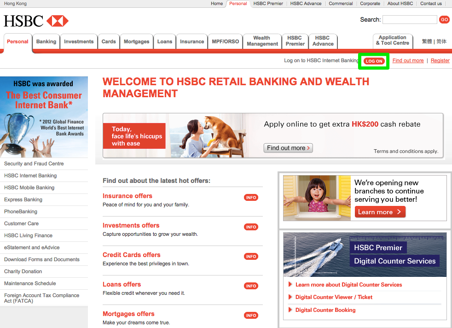
Task: Open the Investments offers heading link
Action: click(x=131, y=225)
